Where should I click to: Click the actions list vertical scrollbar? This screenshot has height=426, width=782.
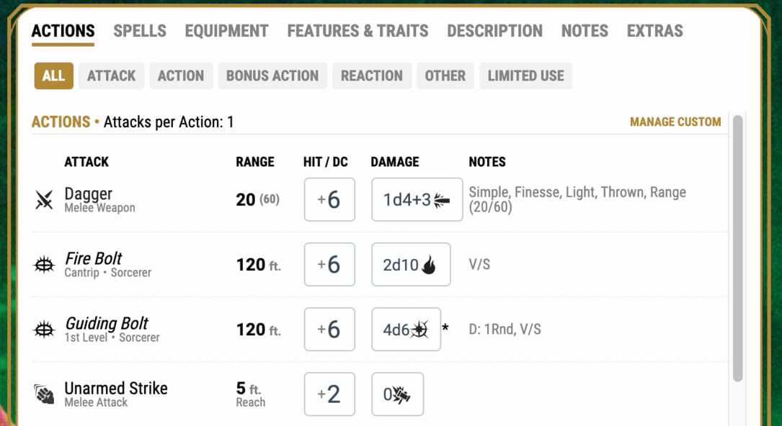pos(737,245)
